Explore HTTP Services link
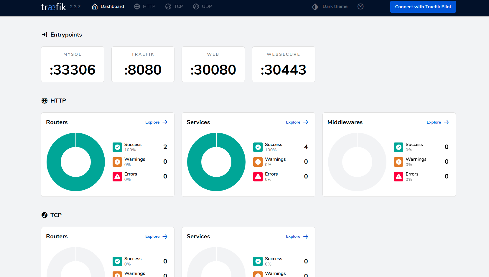Viewport: 489px width, 277px height. pos(293,122)
